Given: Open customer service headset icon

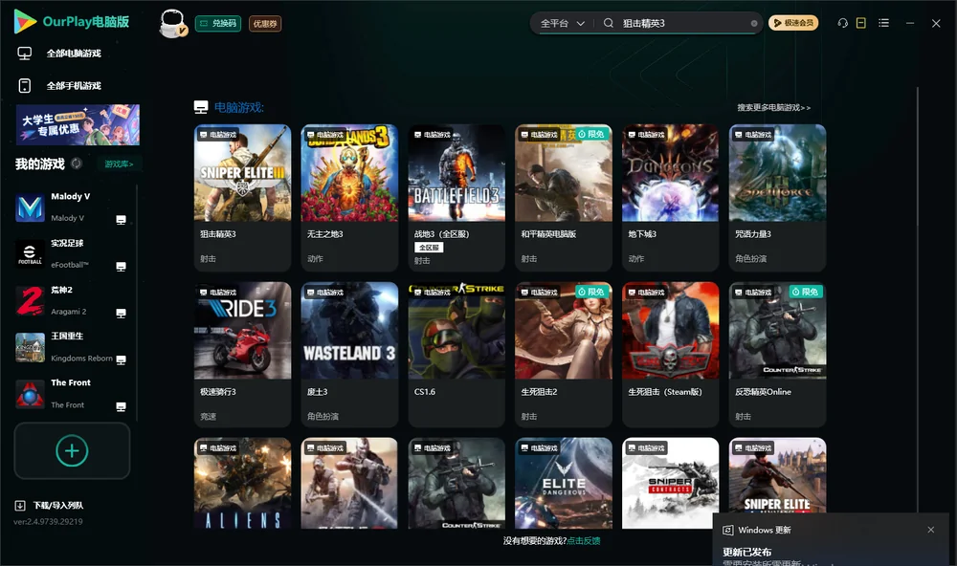Looking at the screenshot, I should pos(842,23).
